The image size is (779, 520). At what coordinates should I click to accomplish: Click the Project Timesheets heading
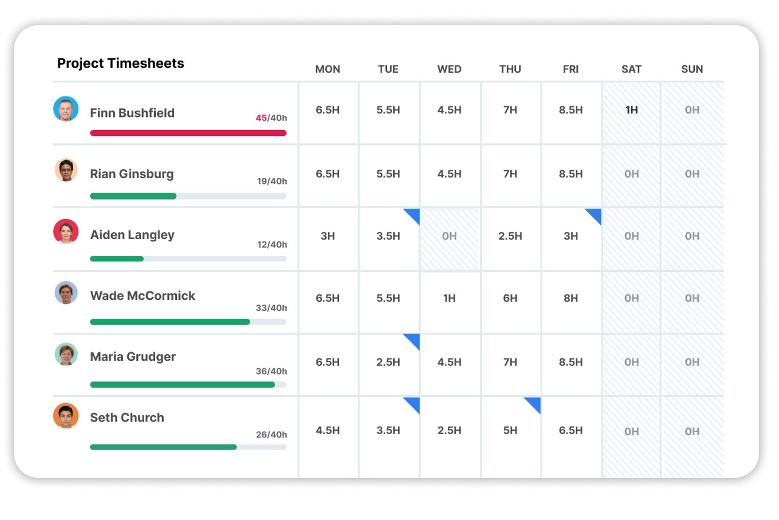pyautogui.click(x=121, y=63)
